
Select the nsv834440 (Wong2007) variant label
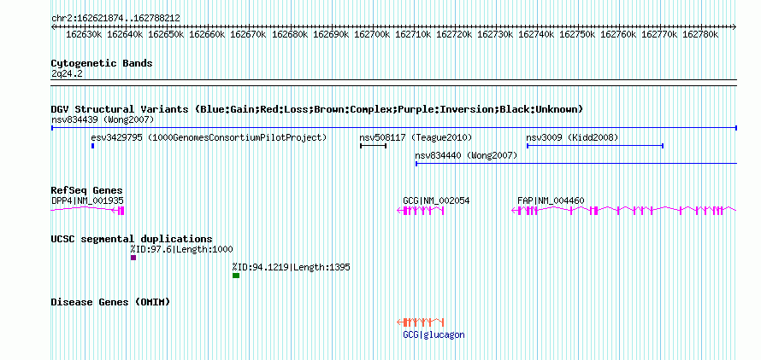click(466, 155)
